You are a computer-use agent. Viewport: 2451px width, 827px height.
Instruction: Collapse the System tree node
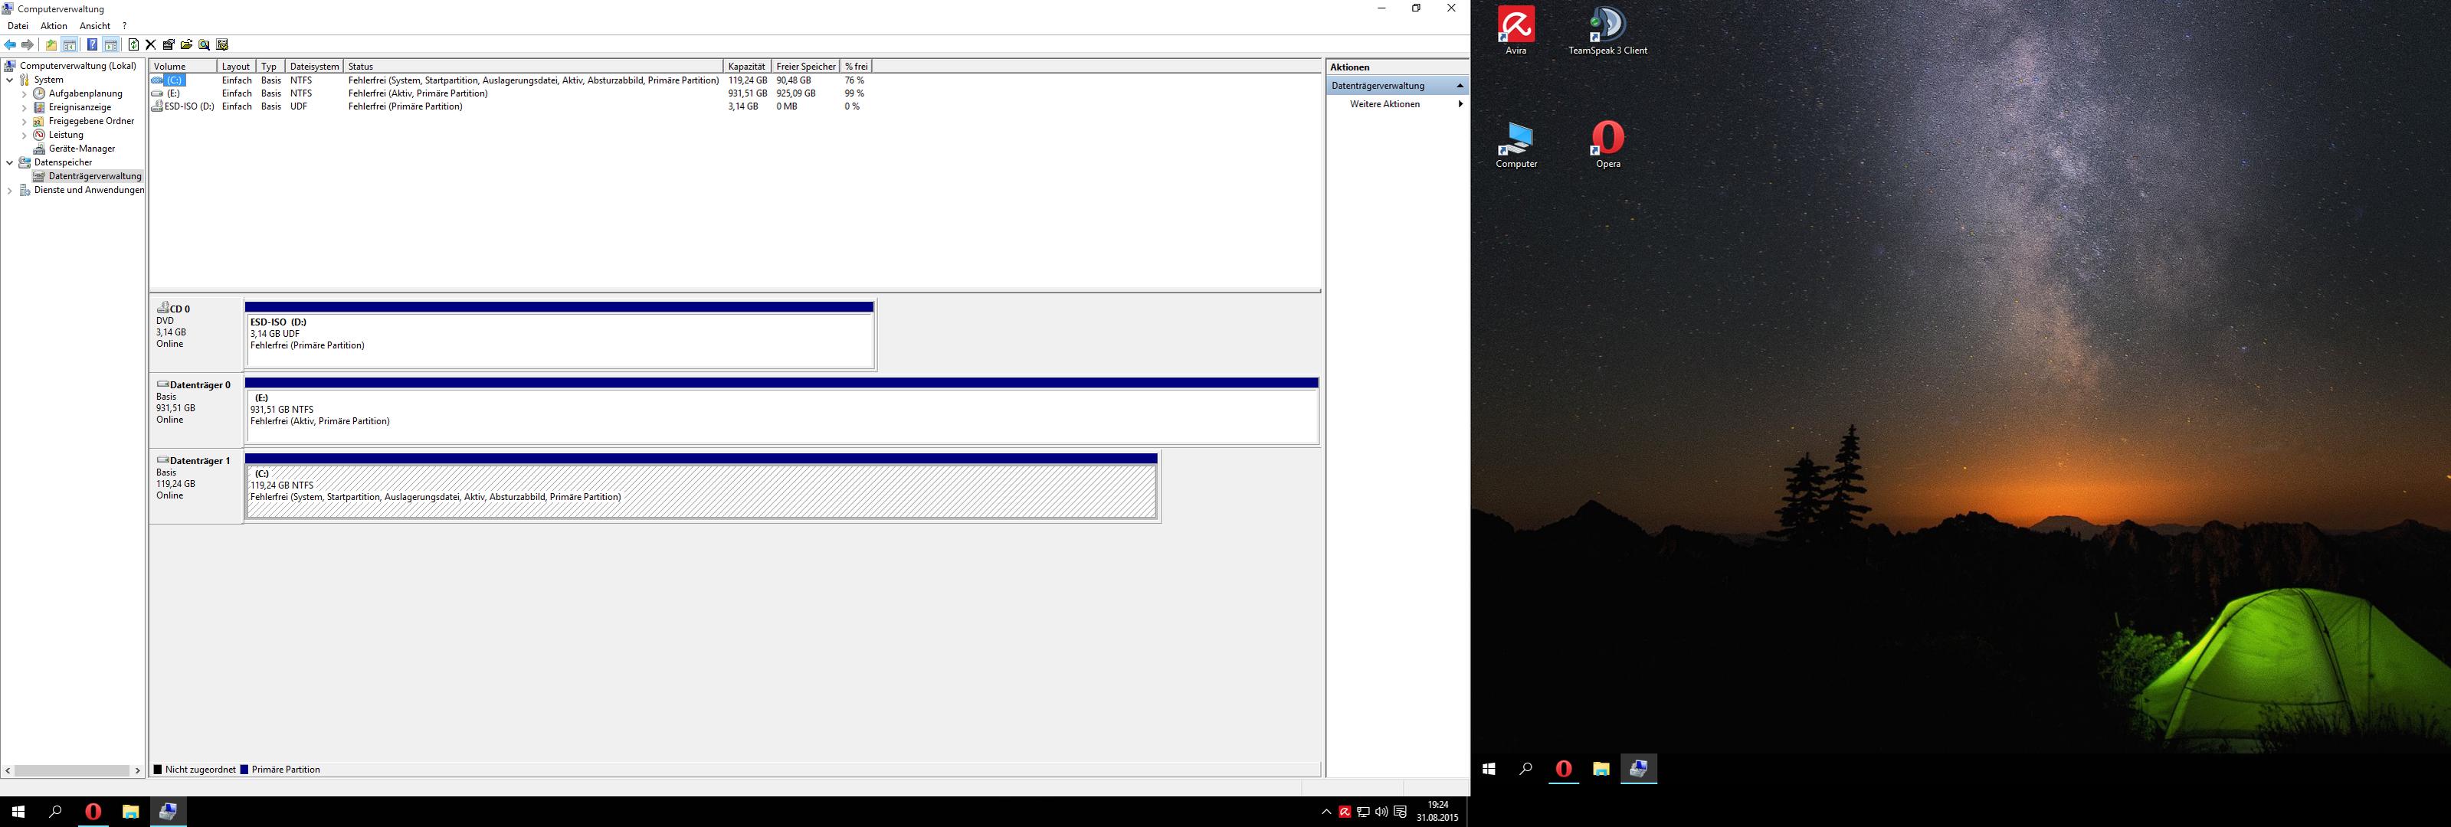coord(11,80)
